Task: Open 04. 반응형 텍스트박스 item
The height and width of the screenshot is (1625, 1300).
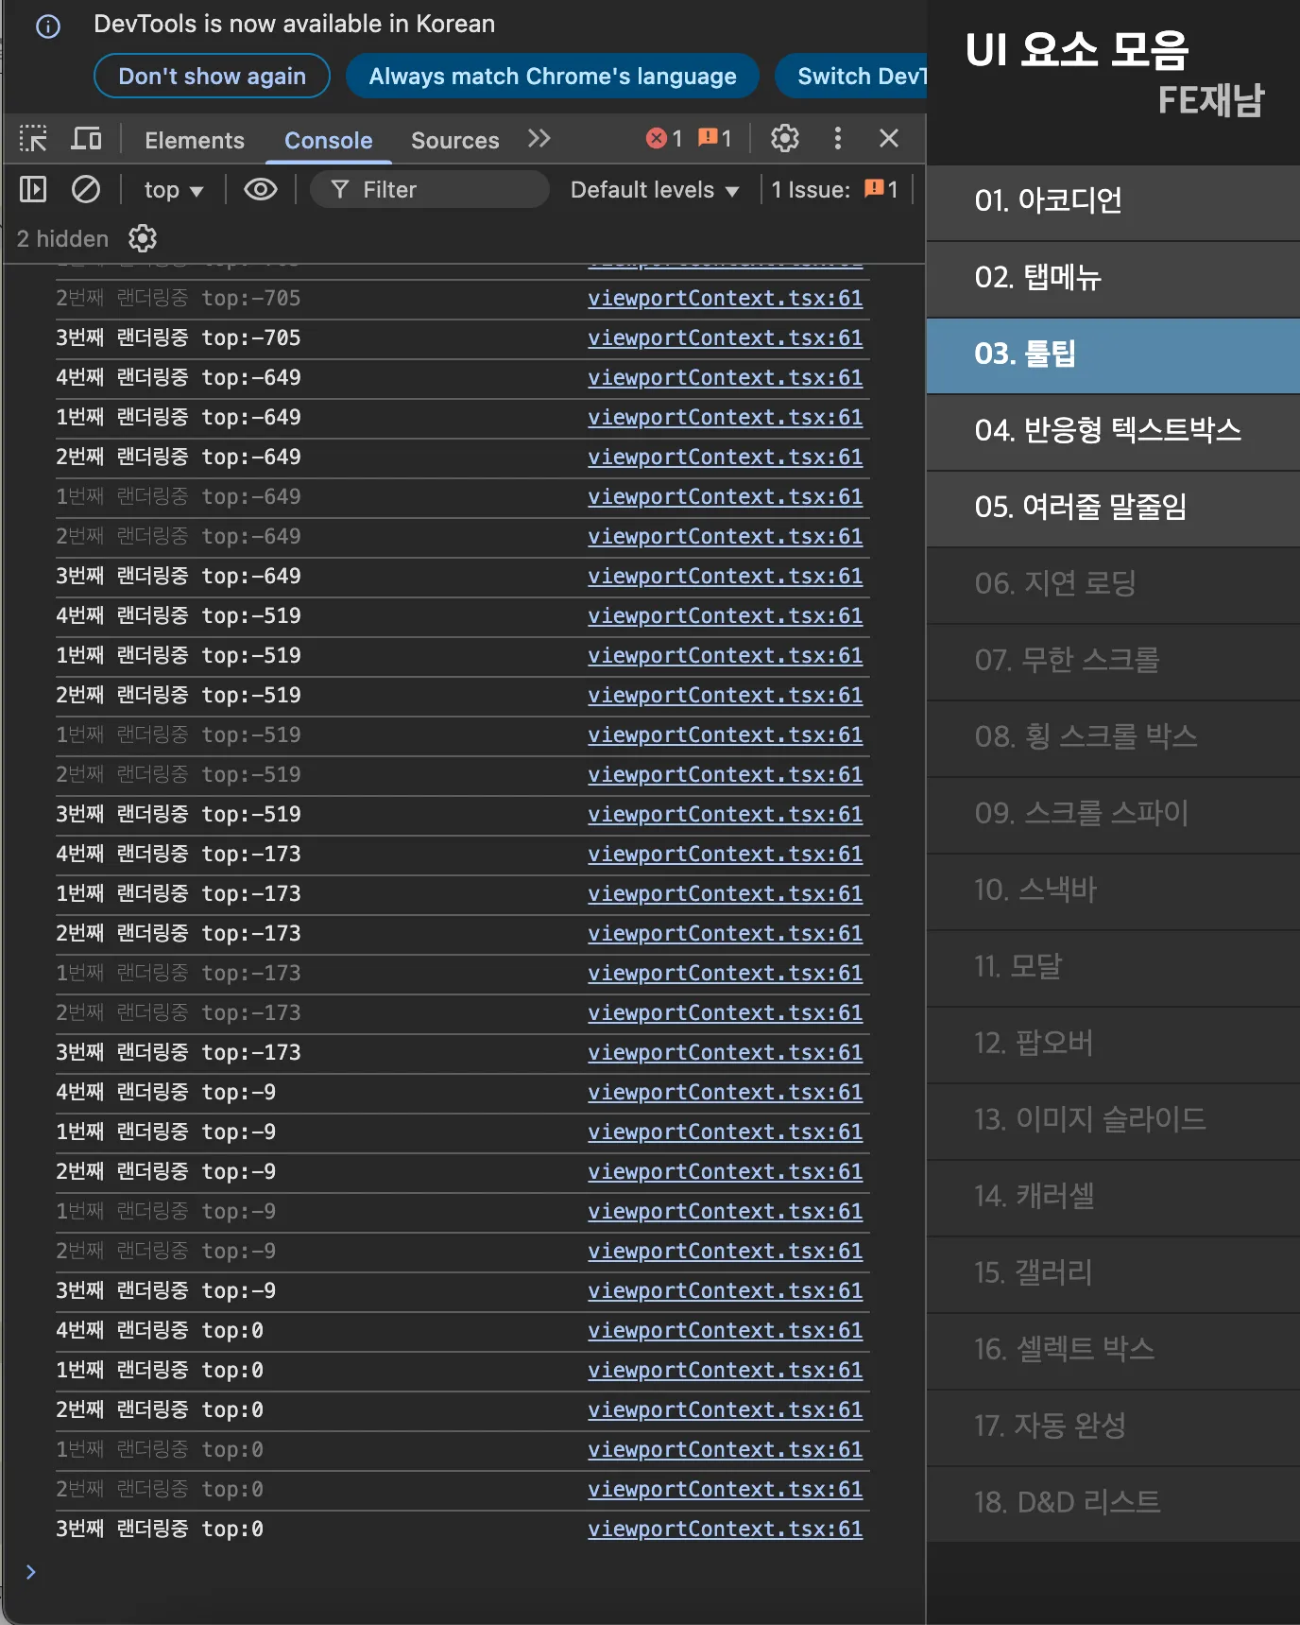Action: tap(1113, 431)
